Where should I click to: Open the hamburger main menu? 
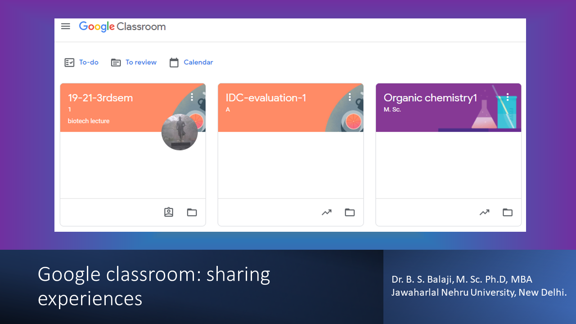(66, 27)
